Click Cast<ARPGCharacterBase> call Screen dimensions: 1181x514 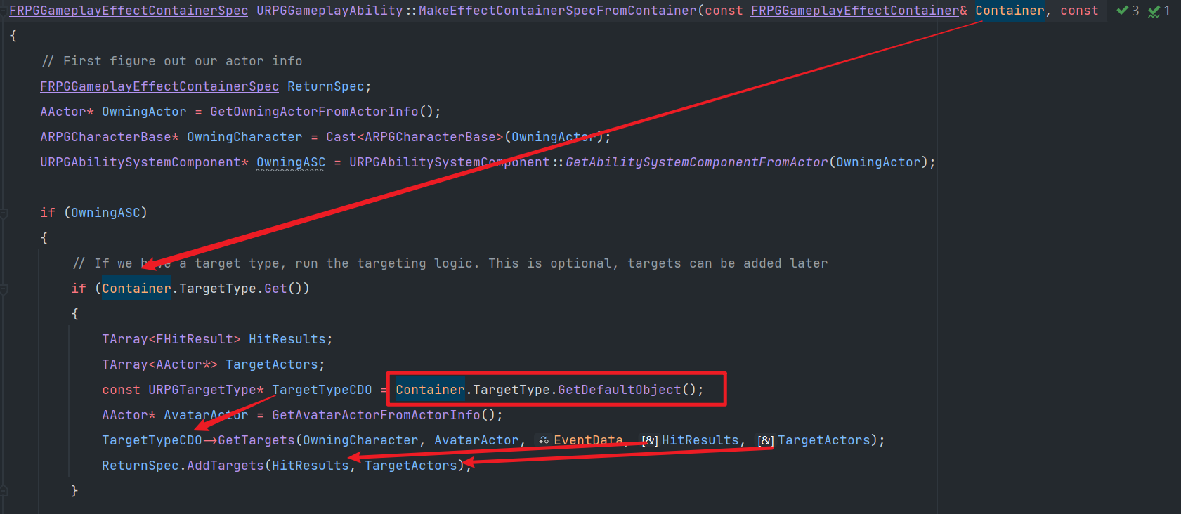(415, 137)
